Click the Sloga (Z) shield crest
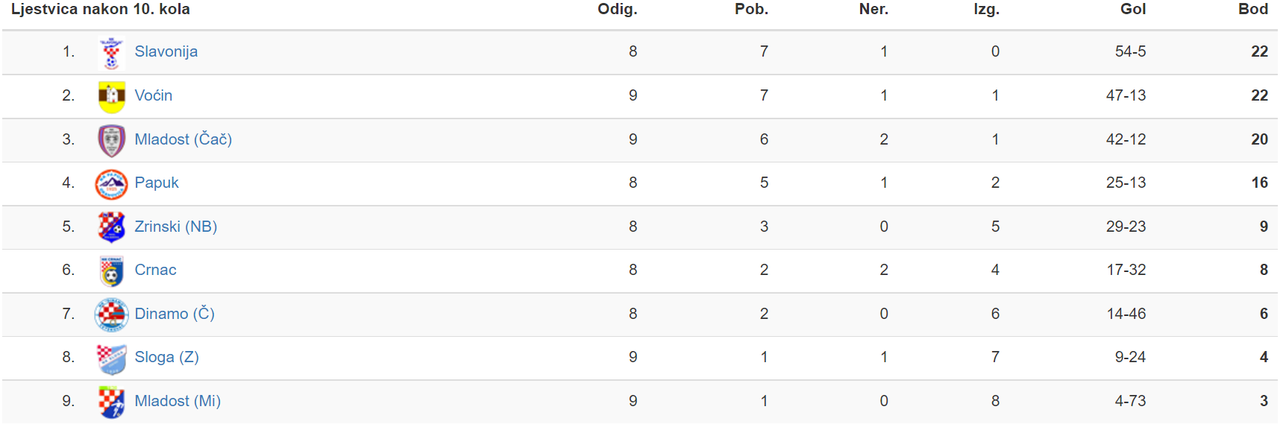This screenshot has width=1286, height=430. tap(112, 358)
